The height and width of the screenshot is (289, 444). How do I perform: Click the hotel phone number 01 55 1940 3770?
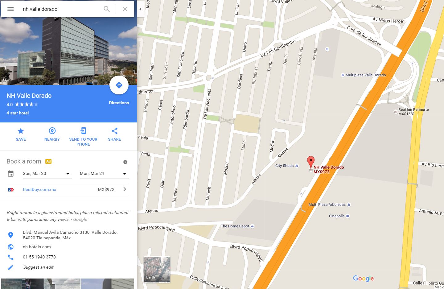pos(39,257)
